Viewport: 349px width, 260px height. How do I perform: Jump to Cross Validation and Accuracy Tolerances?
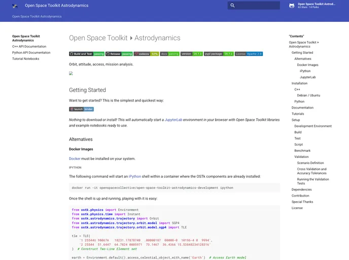(311, 171)
